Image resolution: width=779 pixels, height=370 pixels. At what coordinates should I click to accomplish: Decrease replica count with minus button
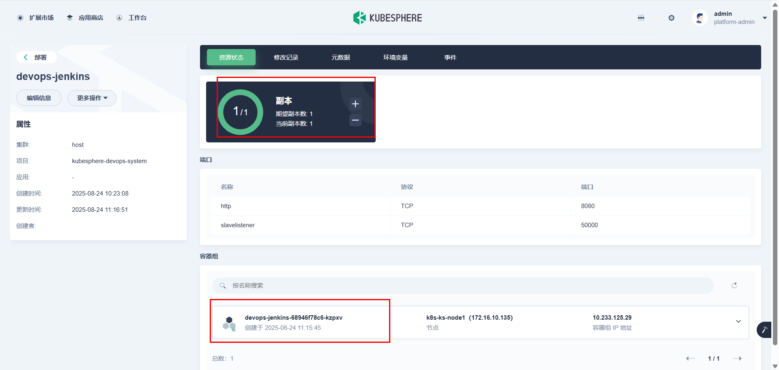click(x=355, y=120)
